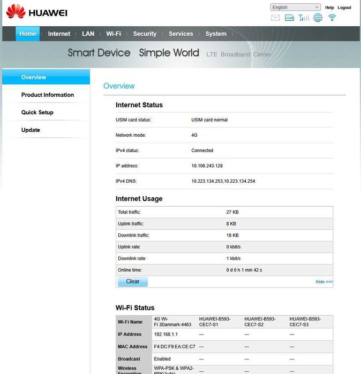Open the Internet menu

59,34
